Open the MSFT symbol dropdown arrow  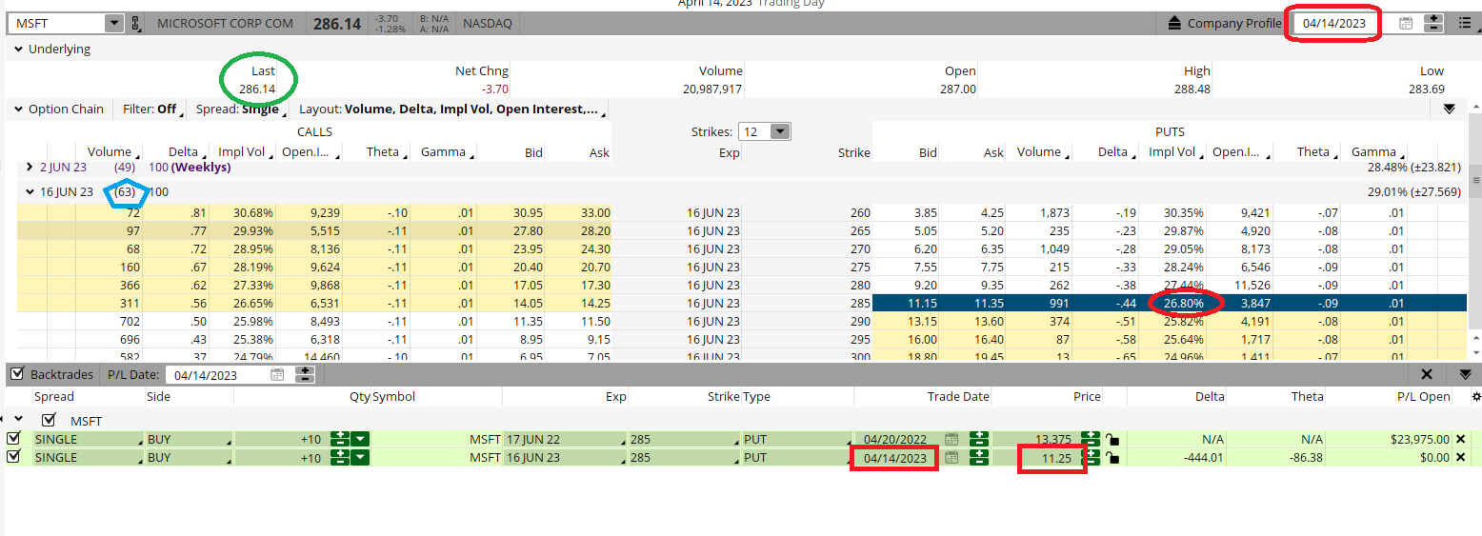tap(114, 23)
